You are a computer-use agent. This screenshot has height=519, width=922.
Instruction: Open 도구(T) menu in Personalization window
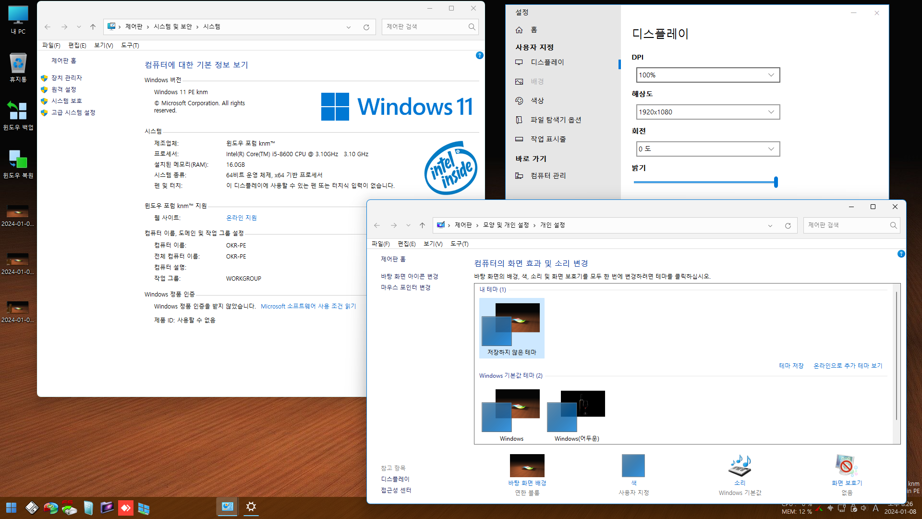point(460,244)
